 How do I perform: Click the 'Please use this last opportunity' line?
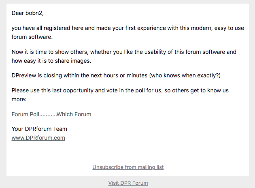[120, 90]
